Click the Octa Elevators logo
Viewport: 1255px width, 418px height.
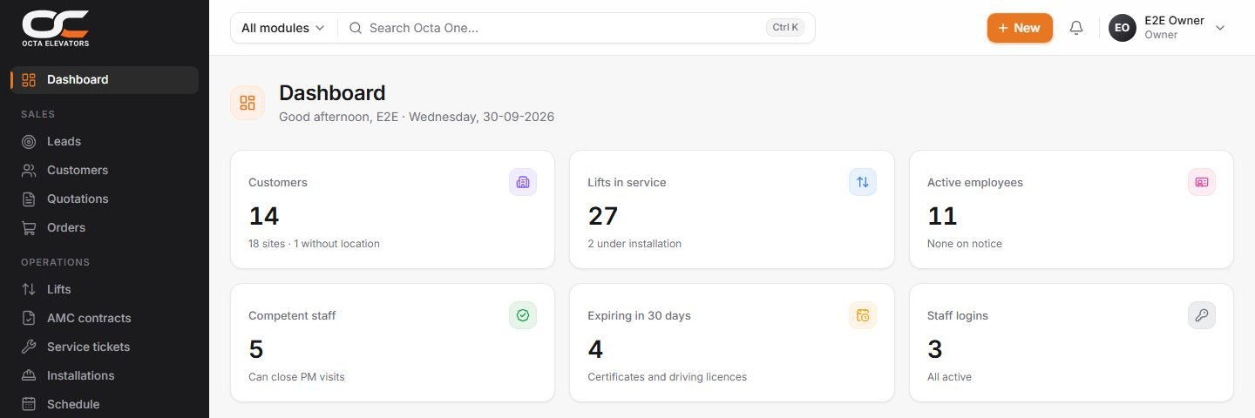tap(56, 28)
